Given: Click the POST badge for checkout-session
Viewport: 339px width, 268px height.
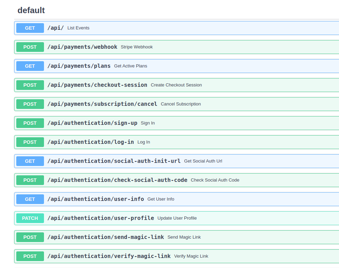Looking at the screenshot, I should [30, 85].
